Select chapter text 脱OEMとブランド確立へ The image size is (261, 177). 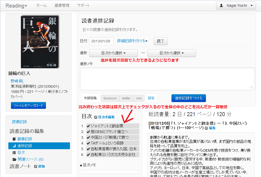(110, 132)
